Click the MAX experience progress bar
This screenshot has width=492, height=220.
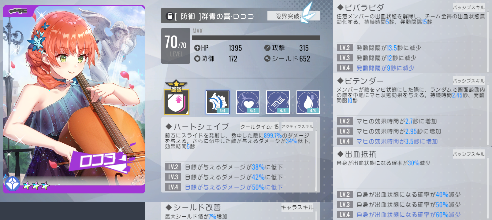click(256, 38)
